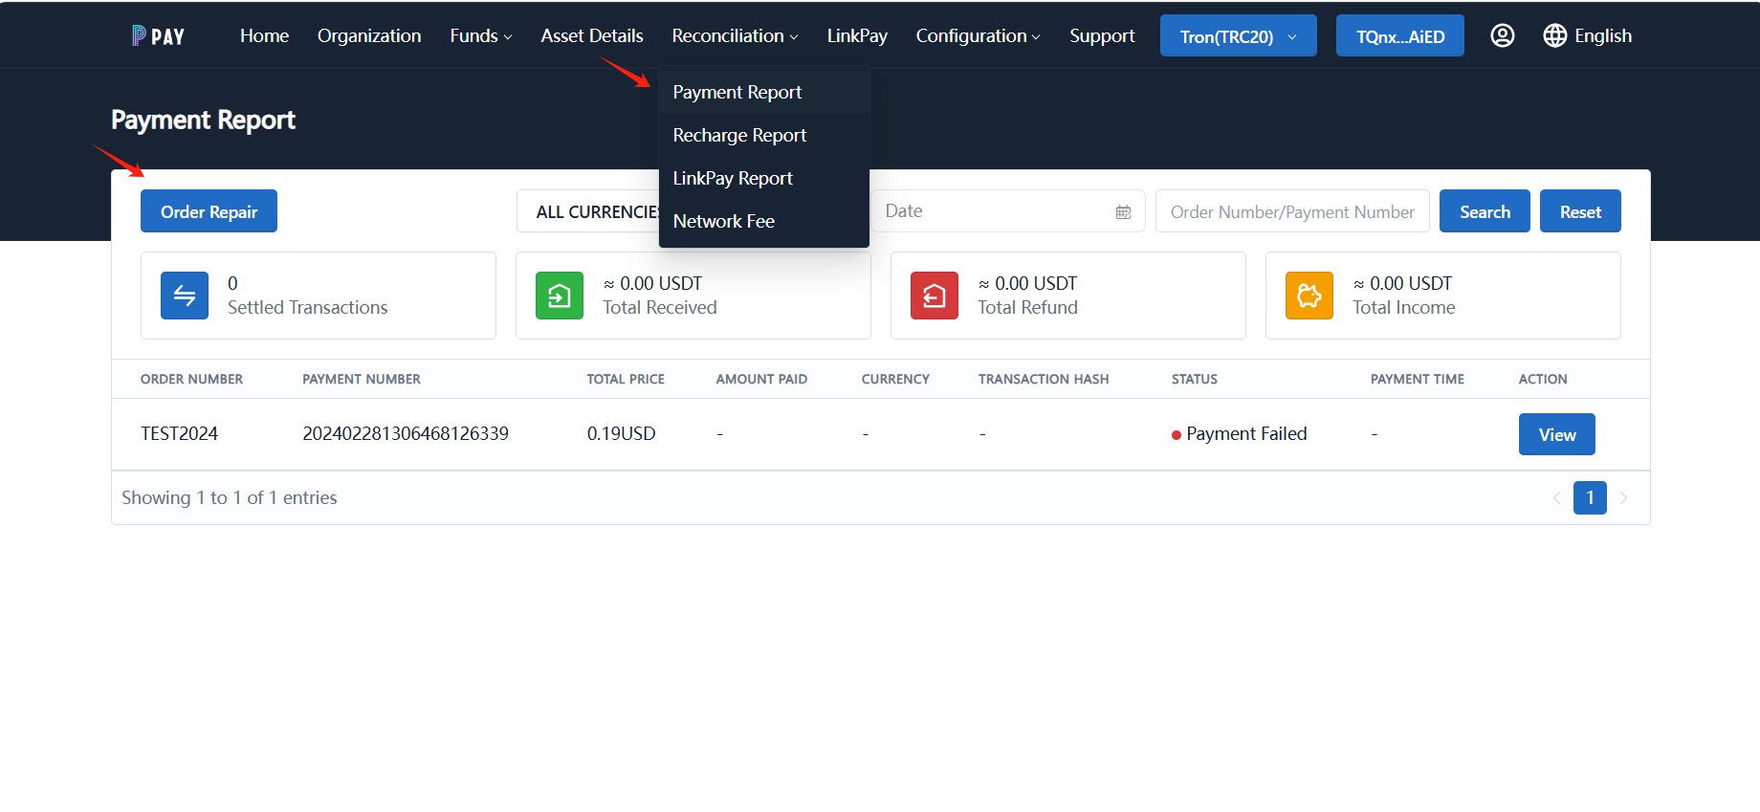Click AMOUNT PAID column header
The width and height of the screenshot is (1760, 812).
click(761, 379)
